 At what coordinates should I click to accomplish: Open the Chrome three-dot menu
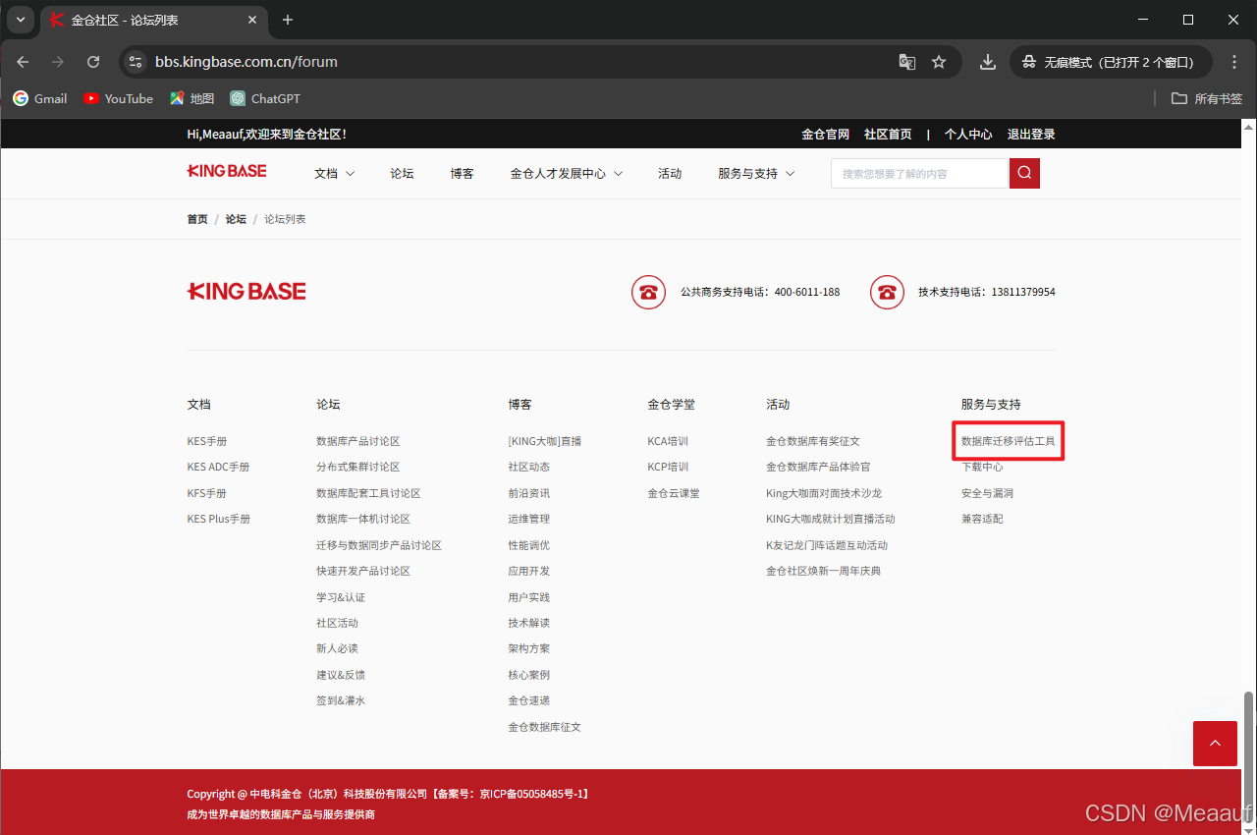(1235, 62)
